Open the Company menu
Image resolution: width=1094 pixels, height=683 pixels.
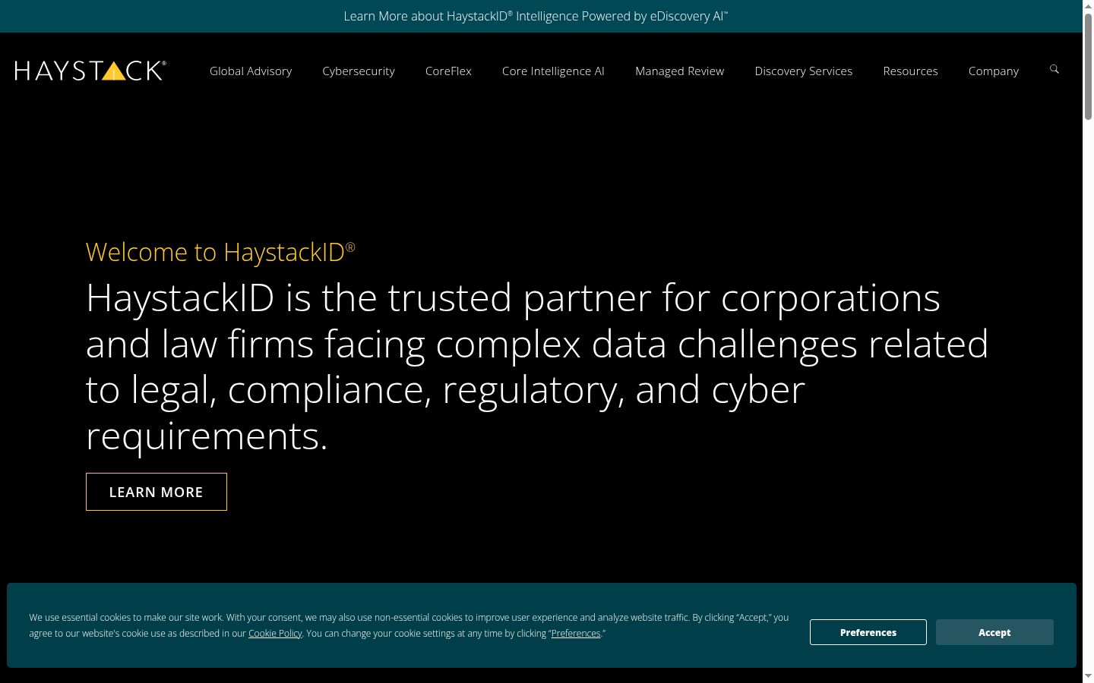994,71
